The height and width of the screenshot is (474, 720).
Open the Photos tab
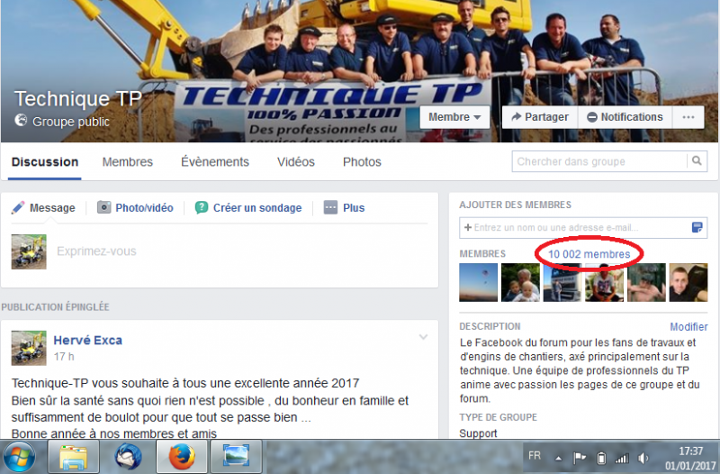pyautogui.click(x=362, y=162)
